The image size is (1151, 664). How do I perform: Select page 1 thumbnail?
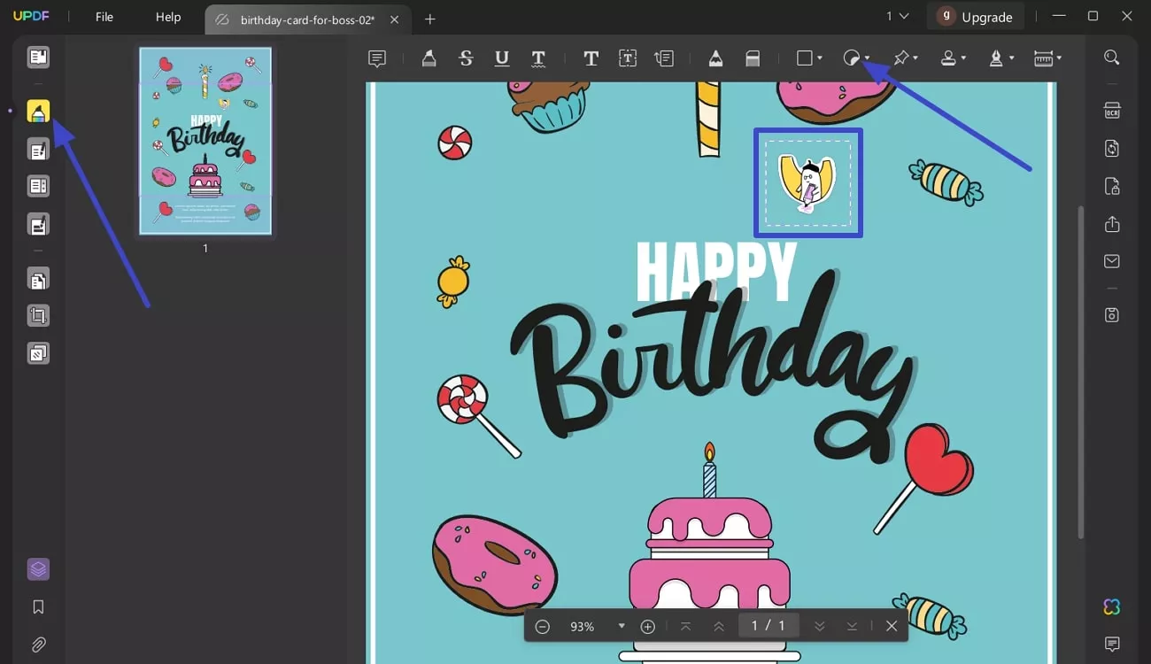[205, 141]
